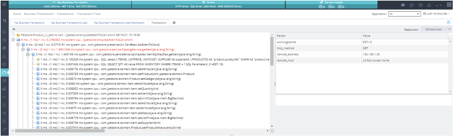Click the paper plane icon in sidebar
Screen dimensions: 454x137
click(4, 113)
